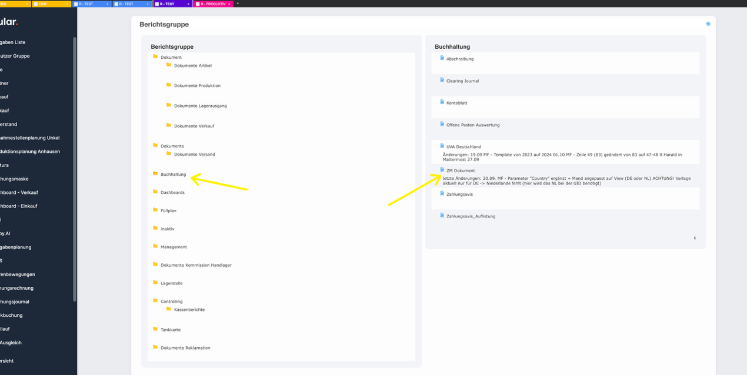
Task: Open the Buchhaltung folder icon
Action: (155, 174)
